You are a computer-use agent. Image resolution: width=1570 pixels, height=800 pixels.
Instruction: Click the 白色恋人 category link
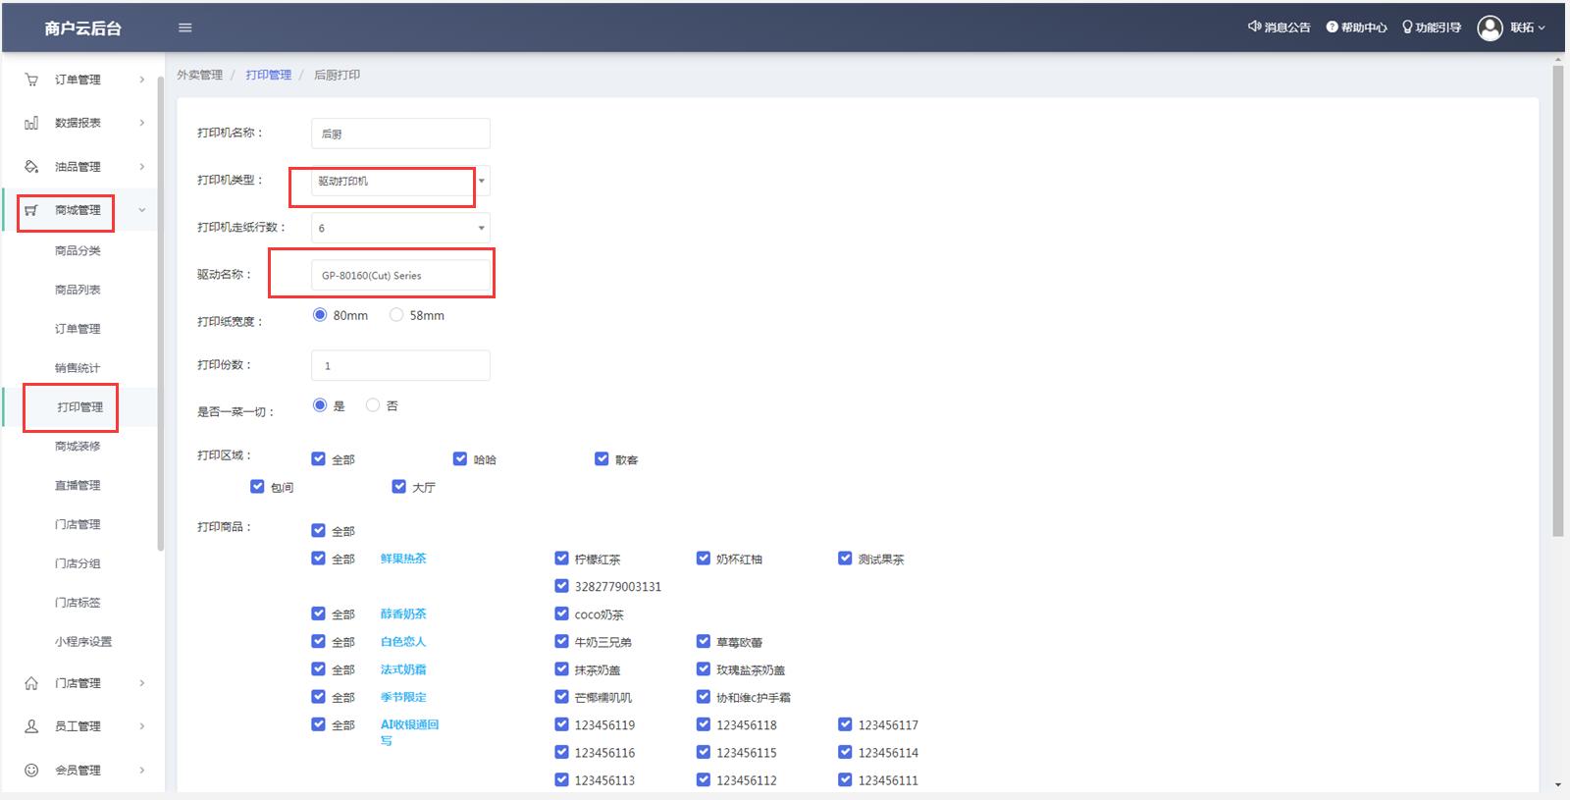click(403, 642)
